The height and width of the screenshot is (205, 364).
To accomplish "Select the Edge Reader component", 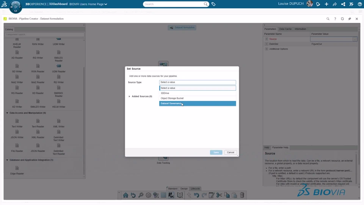I will [17, 170].
